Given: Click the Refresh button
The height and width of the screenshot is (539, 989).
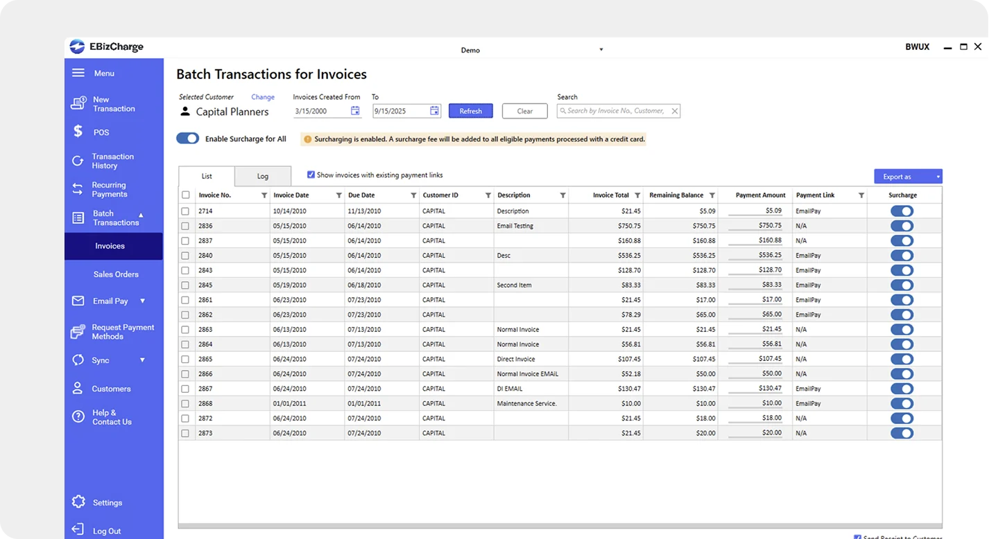Looking at the screenshot, I should pos(471,111).
